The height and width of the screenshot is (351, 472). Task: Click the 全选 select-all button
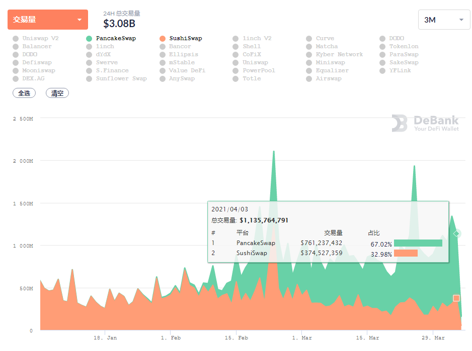pos(24,93)
